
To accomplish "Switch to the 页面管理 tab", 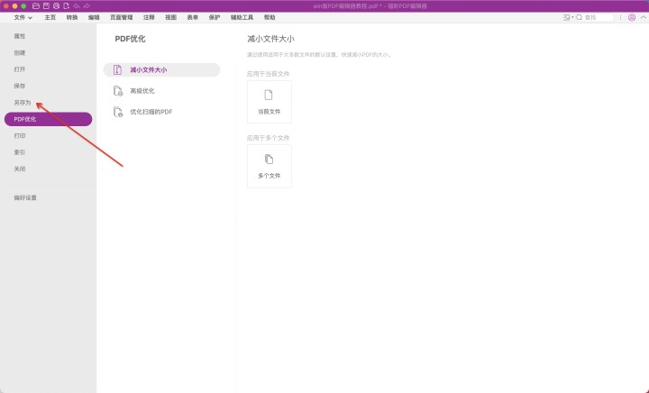I will pos(121,17).
